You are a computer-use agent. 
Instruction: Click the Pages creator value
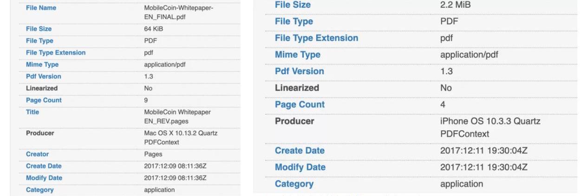click(153, 154)
